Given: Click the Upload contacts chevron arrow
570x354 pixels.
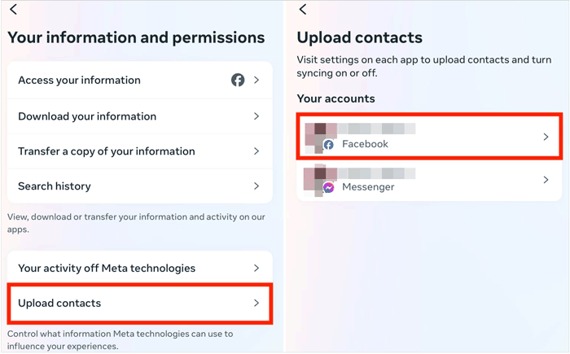Looking at the screenshot, I should 256,303.
